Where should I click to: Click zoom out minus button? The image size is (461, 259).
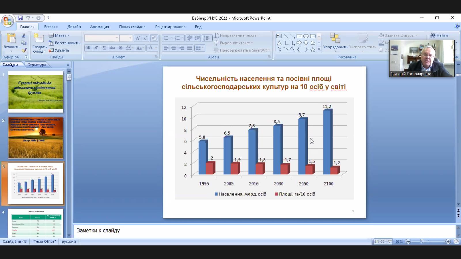[408, 241]
